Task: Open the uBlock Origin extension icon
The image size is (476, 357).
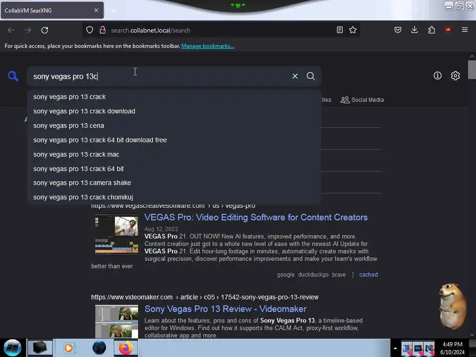Action: [x=448, y=30]
